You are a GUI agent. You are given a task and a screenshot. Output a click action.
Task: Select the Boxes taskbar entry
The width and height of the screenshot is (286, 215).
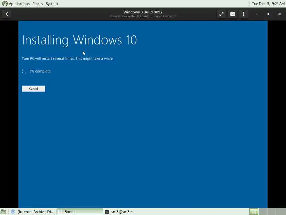80,212
